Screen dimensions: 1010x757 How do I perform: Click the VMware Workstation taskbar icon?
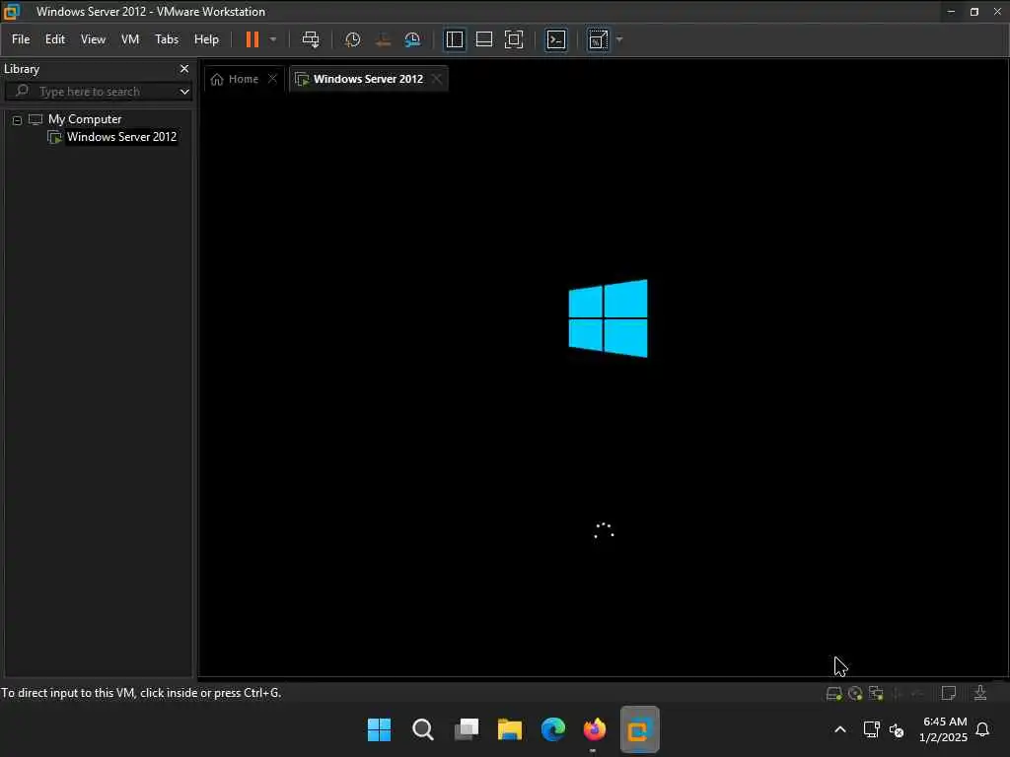pyautogui.click(x=639, y=730)
